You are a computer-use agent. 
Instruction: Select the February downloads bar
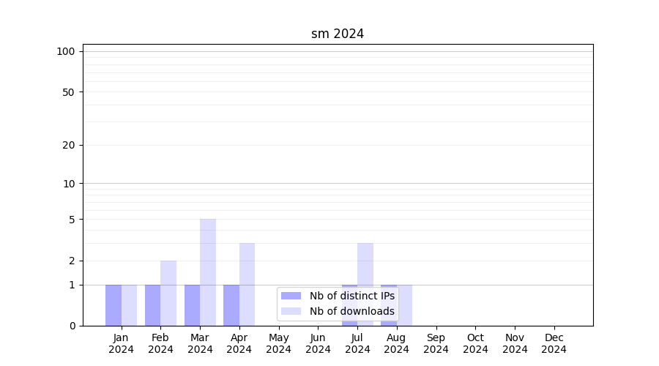click(x=168, y=293)
